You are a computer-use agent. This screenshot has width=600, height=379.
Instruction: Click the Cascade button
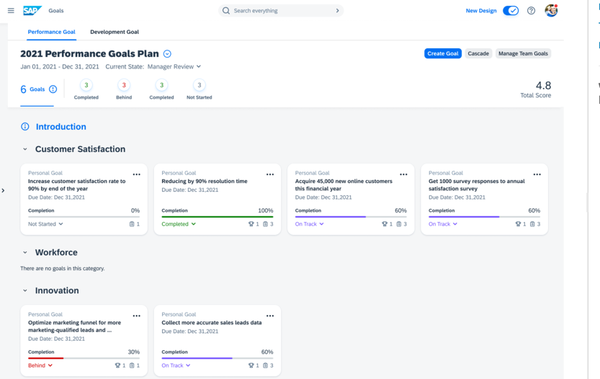pos(478,53)
